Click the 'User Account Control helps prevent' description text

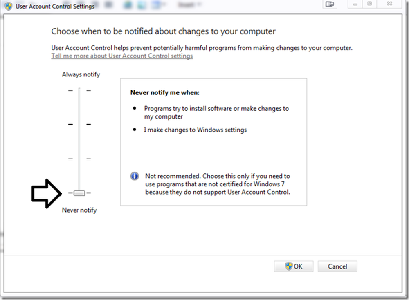click(x=202, y=48)
